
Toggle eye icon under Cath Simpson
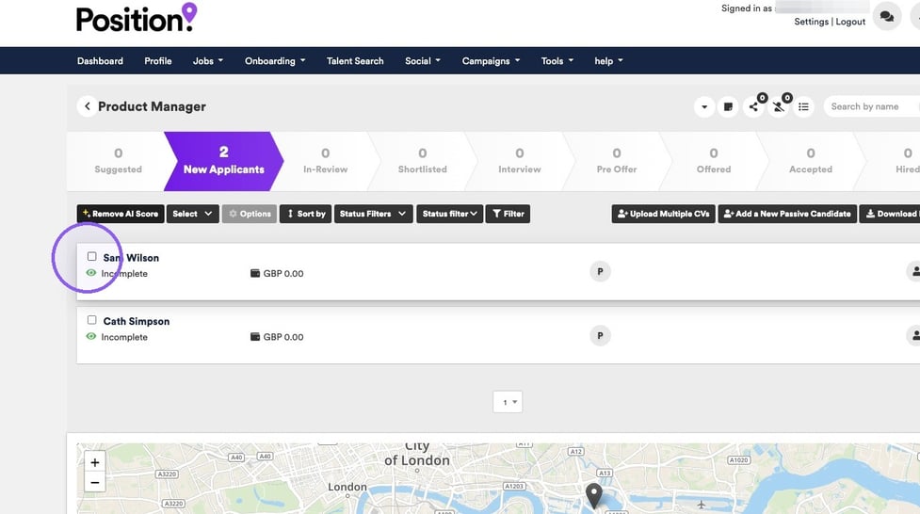point(91,337)
